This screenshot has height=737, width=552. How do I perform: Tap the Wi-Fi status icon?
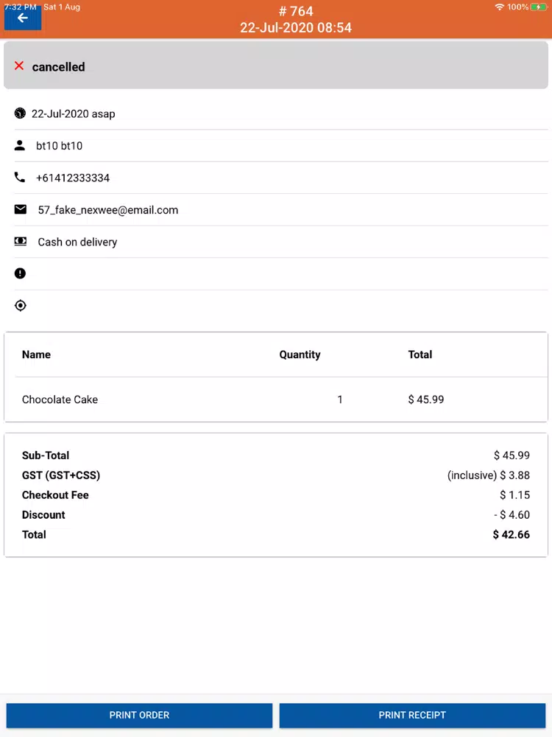(x=500, y=7)
